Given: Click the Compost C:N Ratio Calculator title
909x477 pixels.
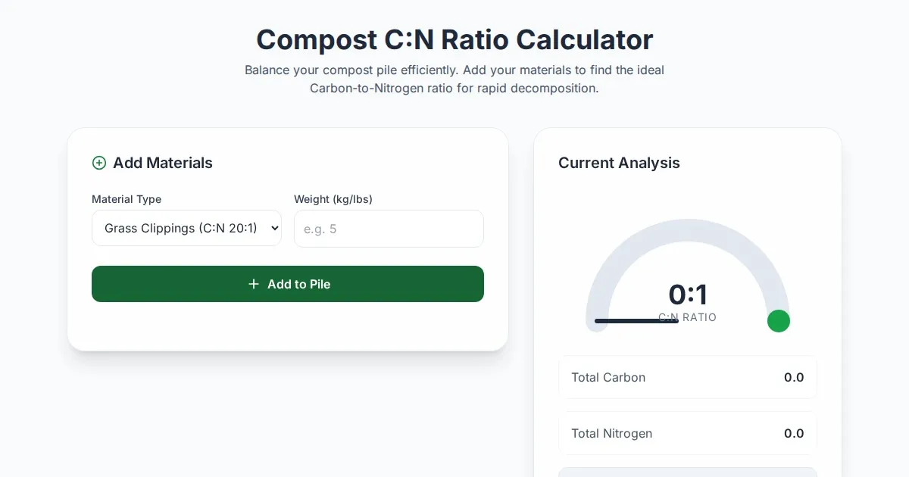Looking at the screenshot, I should [454, 39].
